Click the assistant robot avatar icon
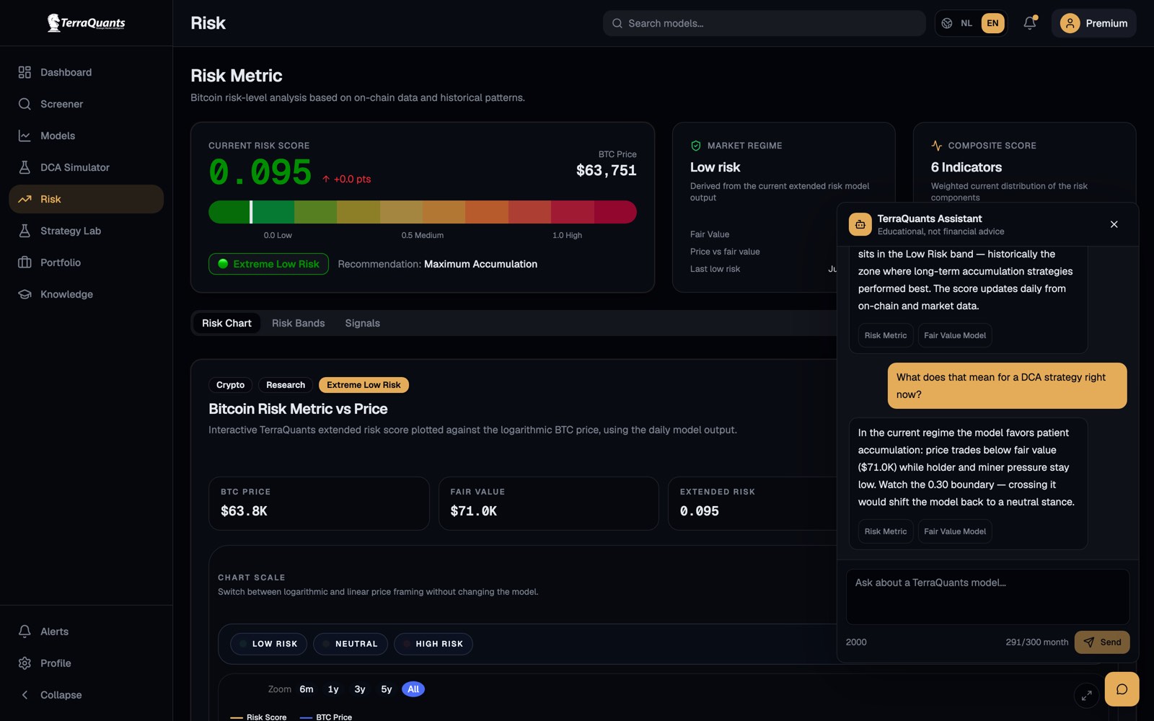 [x=860, y=224]
